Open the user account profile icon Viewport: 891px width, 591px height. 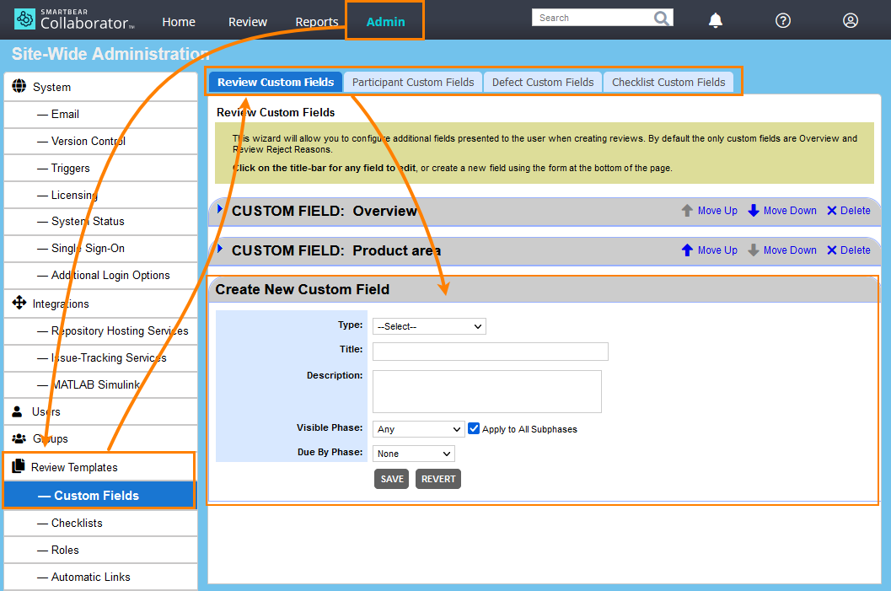pos(851,21)
